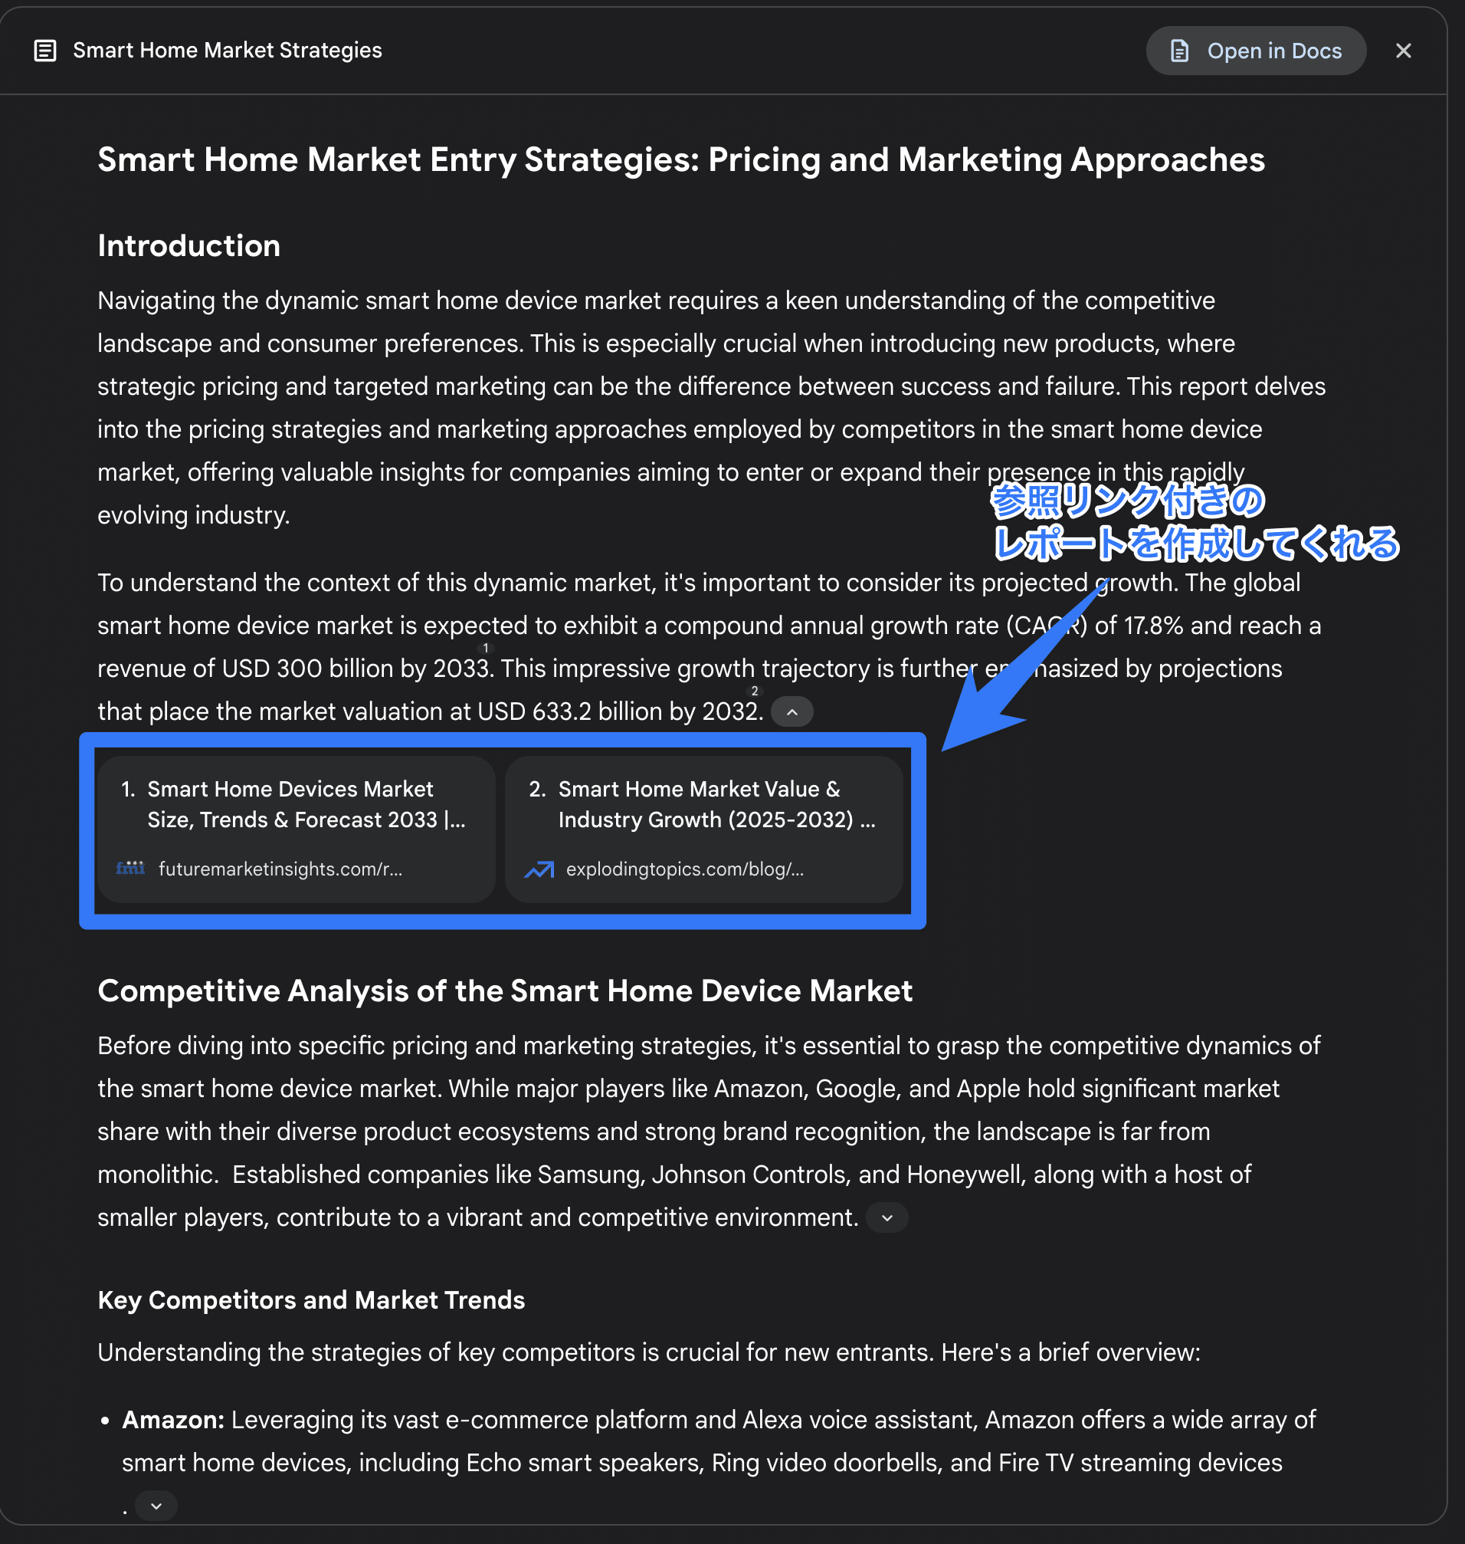Click the futuremarketinsights favicon in source card
The image size is (1465, 1544).
click(x=130, y=868)
